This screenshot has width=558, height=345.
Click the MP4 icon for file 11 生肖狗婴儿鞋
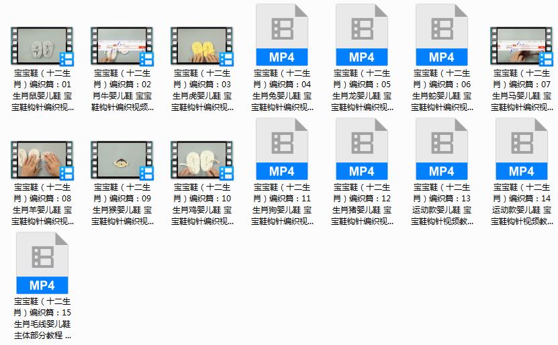point(281,149)
